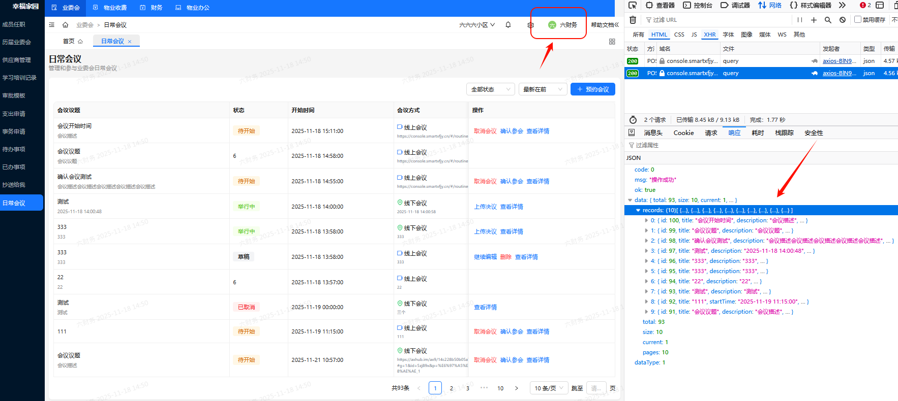
Task: Click the home icon in the breadcrumb
Action: 65,25
